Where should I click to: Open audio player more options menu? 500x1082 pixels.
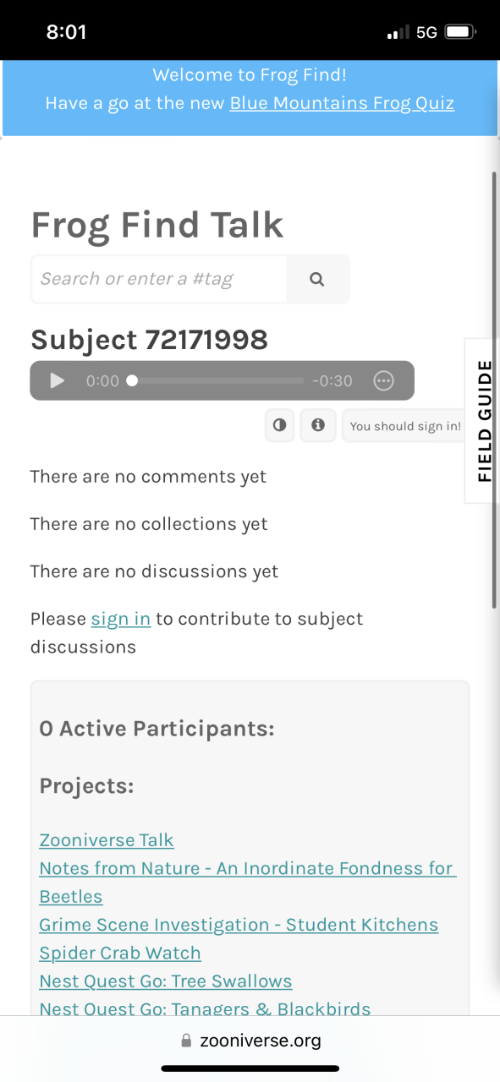tap(383, 381)
